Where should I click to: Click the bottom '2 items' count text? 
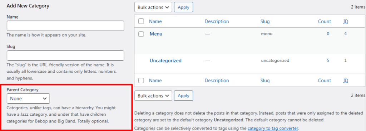coord(358,95)
